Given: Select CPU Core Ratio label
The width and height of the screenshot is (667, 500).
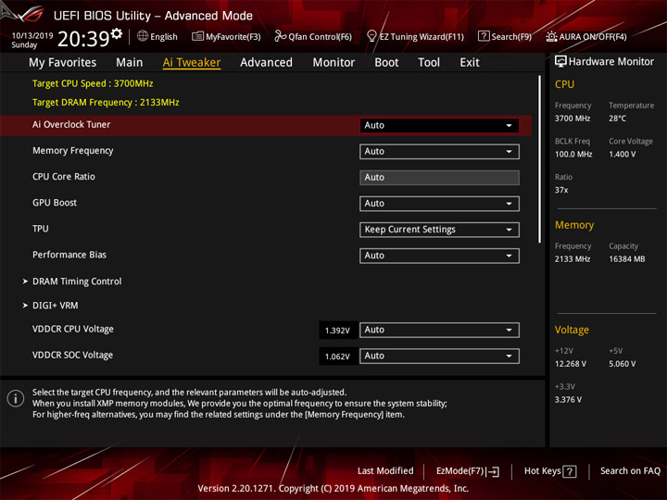Looking at the screenshot, I should pos(64,177).
